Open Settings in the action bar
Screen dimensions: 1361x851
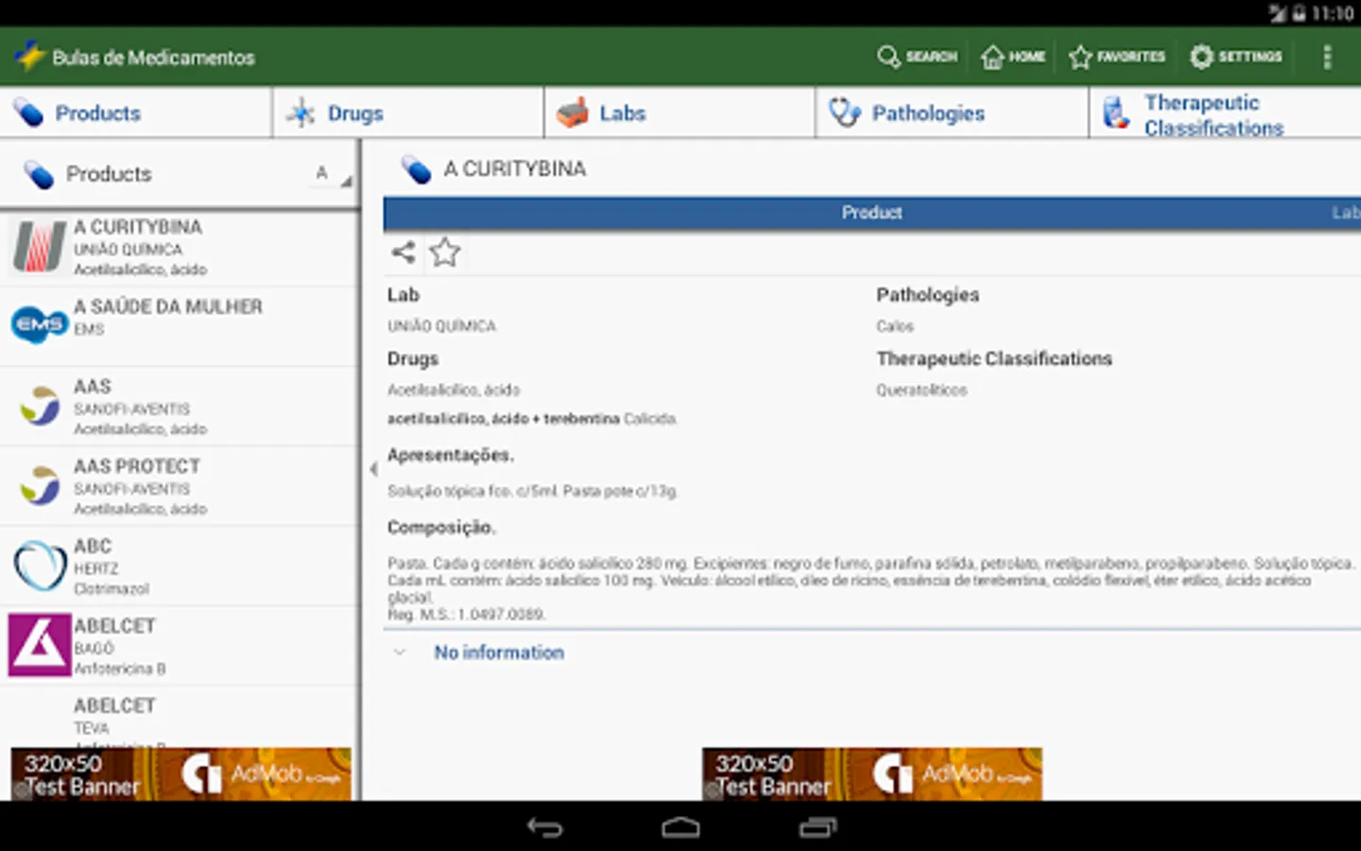1235,57
